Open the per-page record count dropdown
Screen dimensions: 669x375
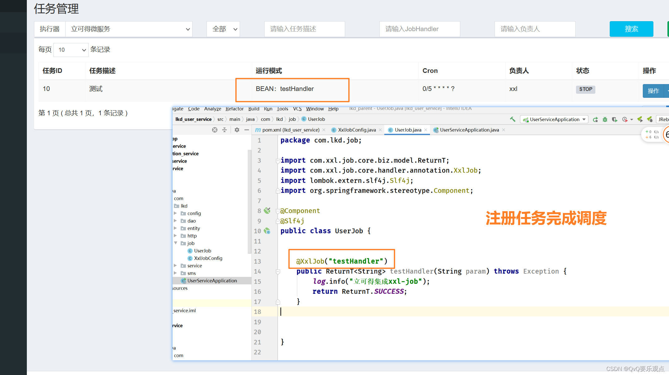click(x=71, y=50)
